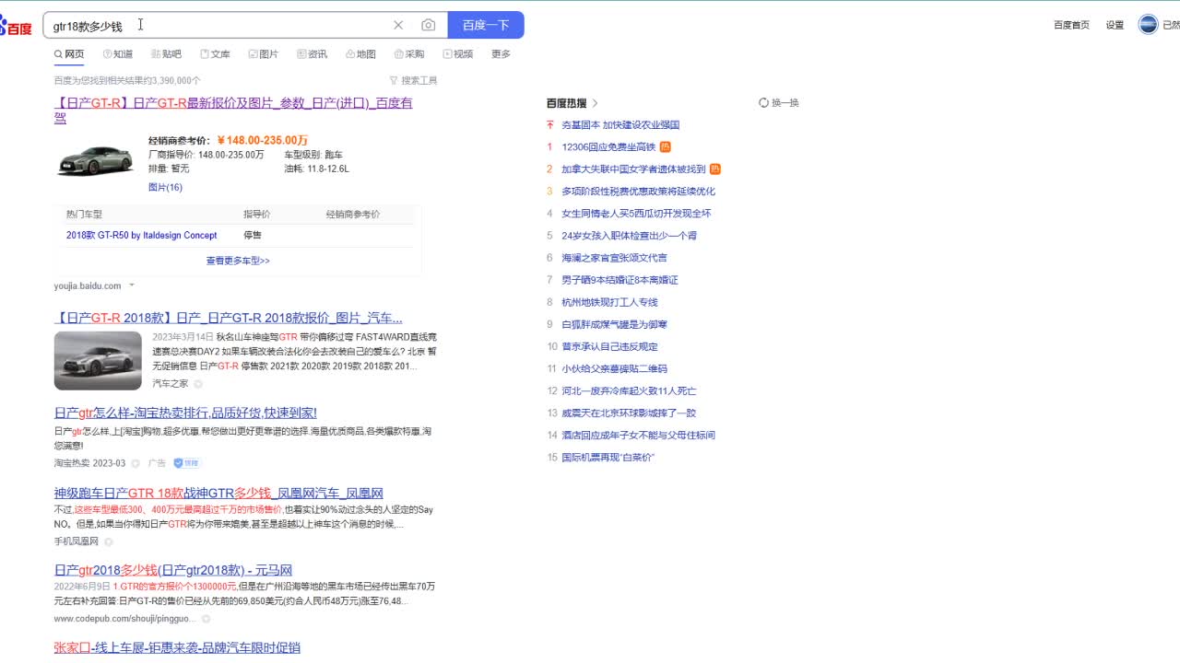Switch to the 贴吧 tab
Screen dimensions: 1180x663
click(x=166, y=54)
